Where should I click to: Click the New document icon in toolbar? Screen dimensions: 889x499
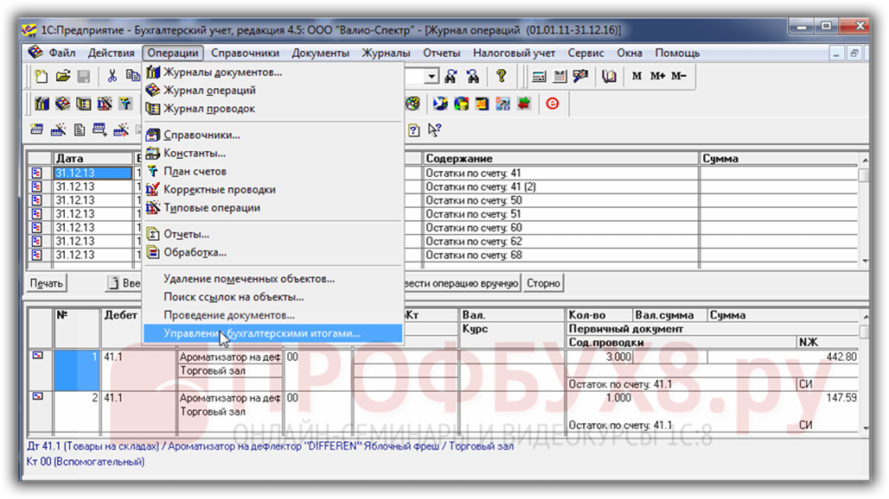point(41,76)
